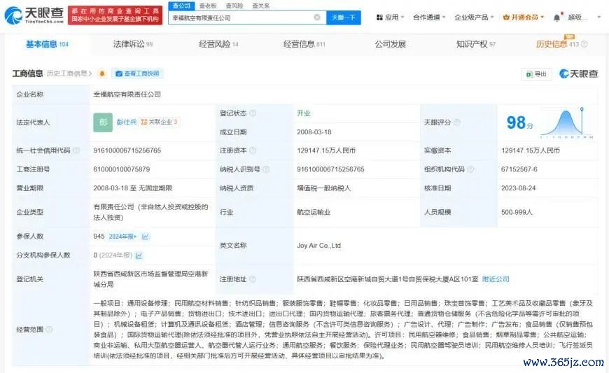Image resolution: width=609 pixels, height=373 pixels.
Task: Open legal representative 彭仕兵 link
Action: pyautogui.click(x=127, y=122)
